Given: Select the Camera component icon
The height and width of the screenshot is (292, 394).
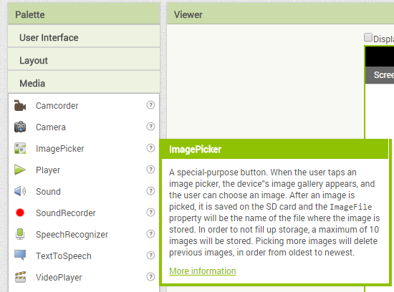Looking at the screenshot, I should [x=20, y=127].
